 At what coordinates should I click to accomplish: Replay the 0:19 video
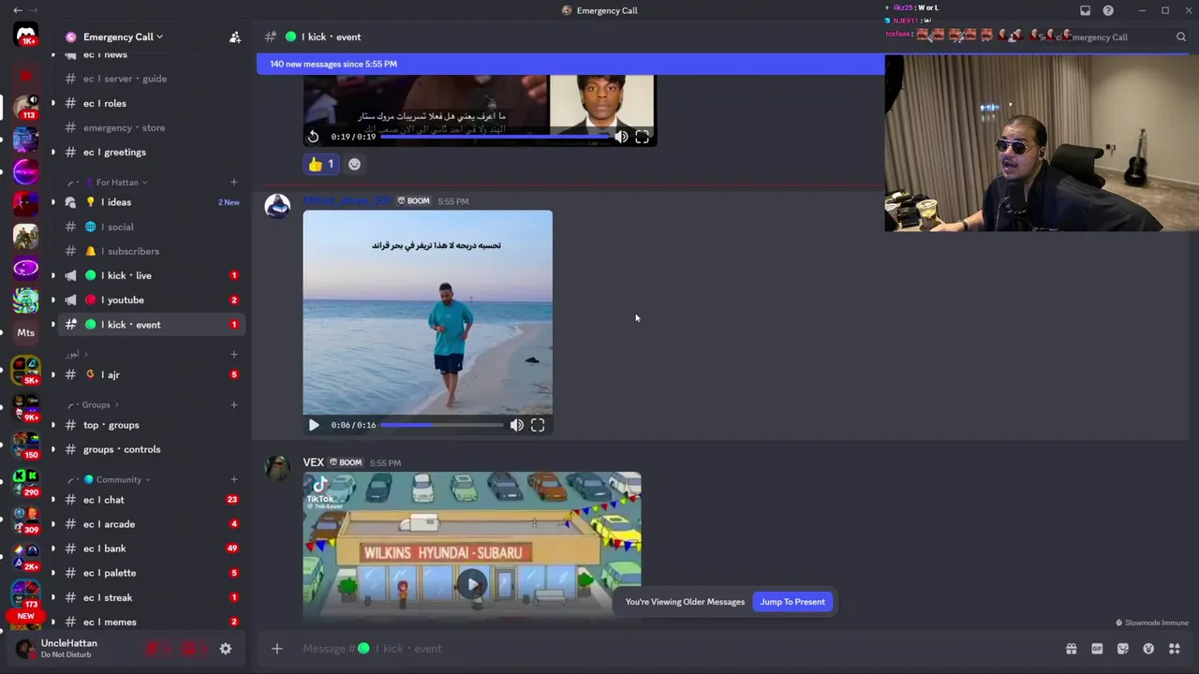pyautogui.click(x=314, y=137)
